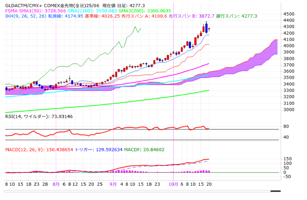Click the IKH(9, 26, 52, 26) indicator label

pos(25,16)
